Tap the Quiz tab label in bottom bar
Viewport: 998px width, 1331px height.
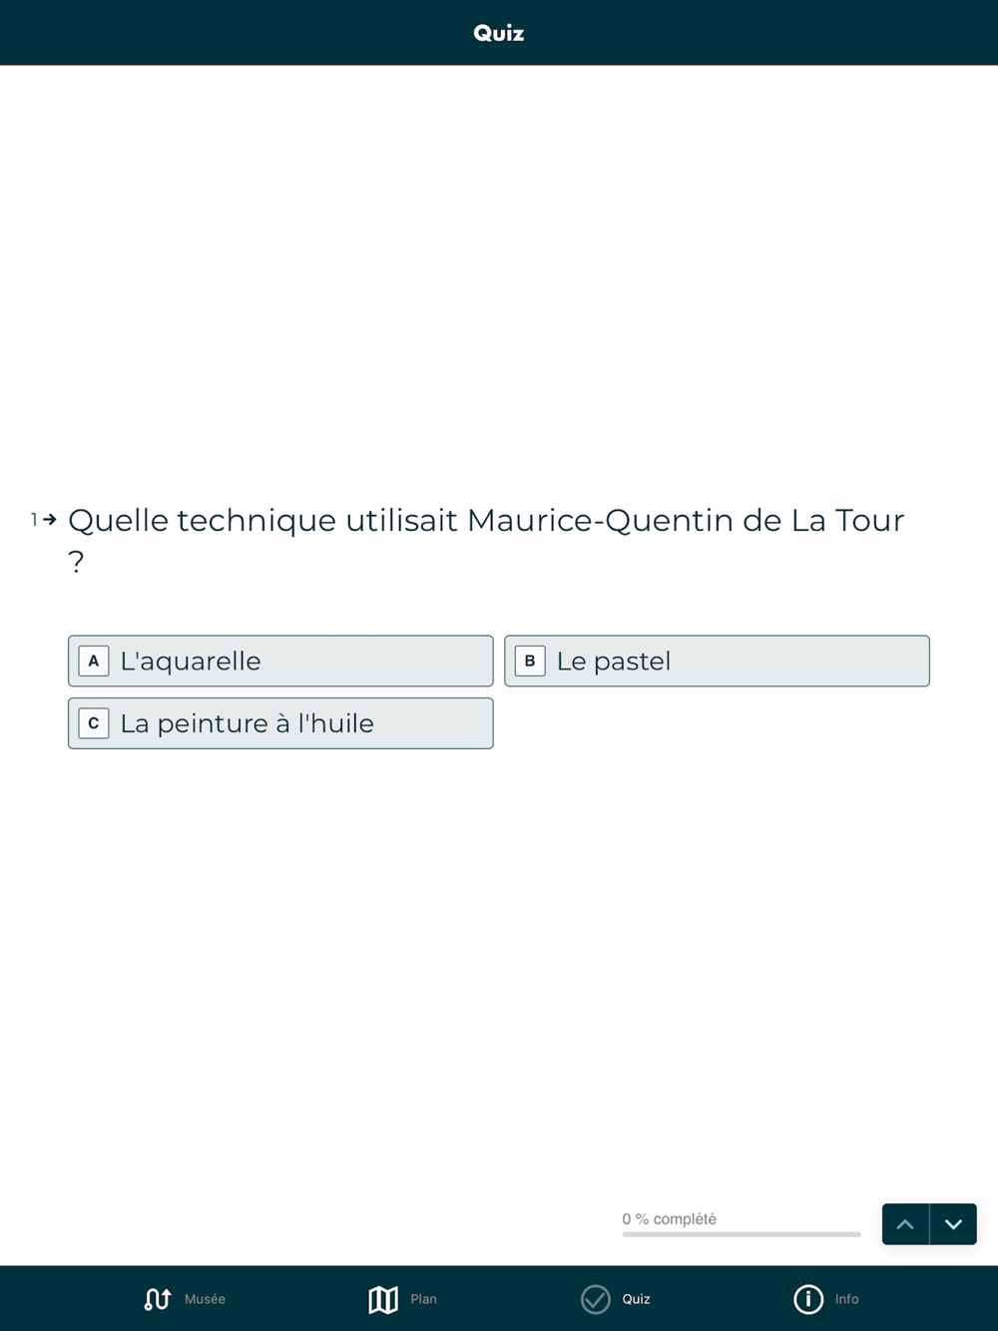[636, 1299]
